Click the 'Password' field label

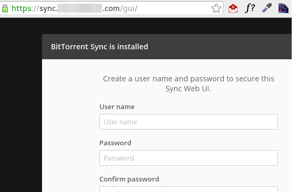(115, 143)
